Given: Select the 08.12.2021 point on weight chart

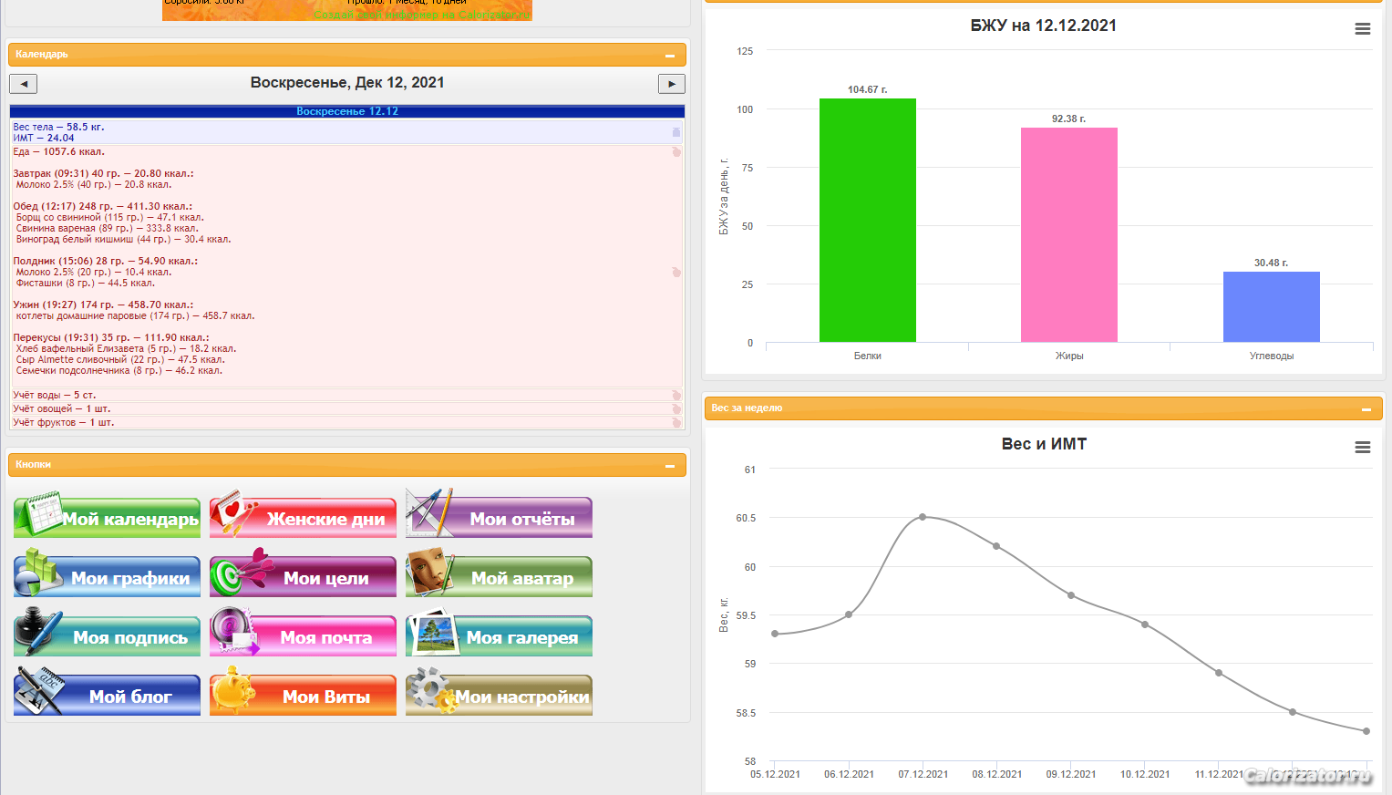Looking at the screenshot, I should tap(996, 546).
